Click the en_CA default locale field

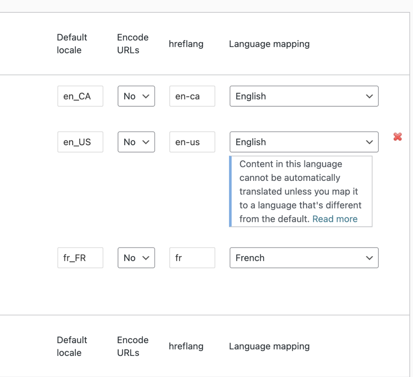80,96
